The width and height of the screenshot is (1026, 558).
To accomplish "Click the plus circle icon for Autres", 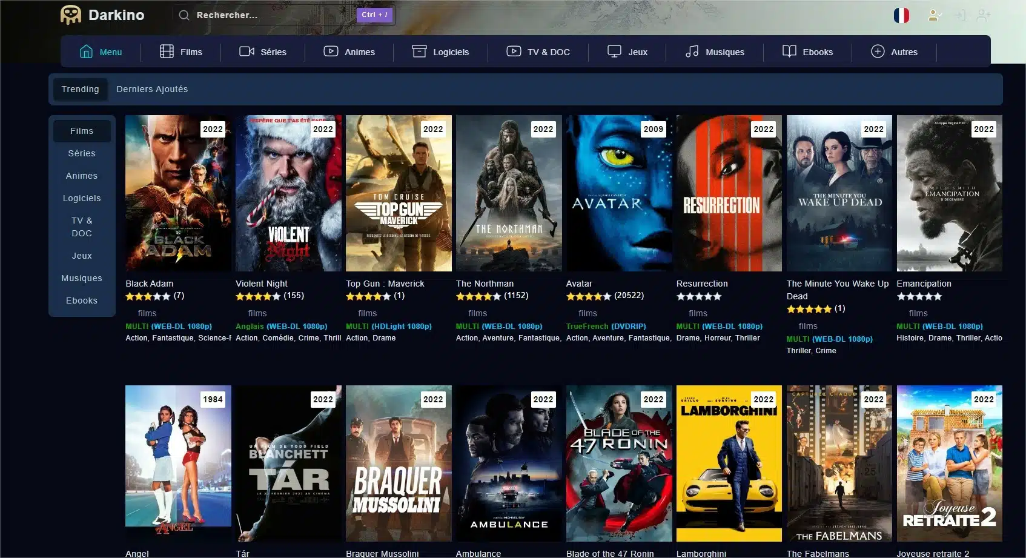I will (878, 51).
